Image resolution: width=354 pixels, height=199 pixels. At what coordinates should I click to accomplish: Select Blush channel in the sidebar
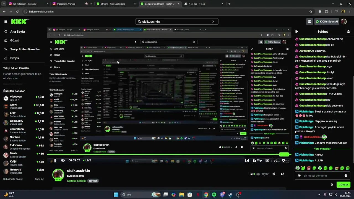(24, 155)
